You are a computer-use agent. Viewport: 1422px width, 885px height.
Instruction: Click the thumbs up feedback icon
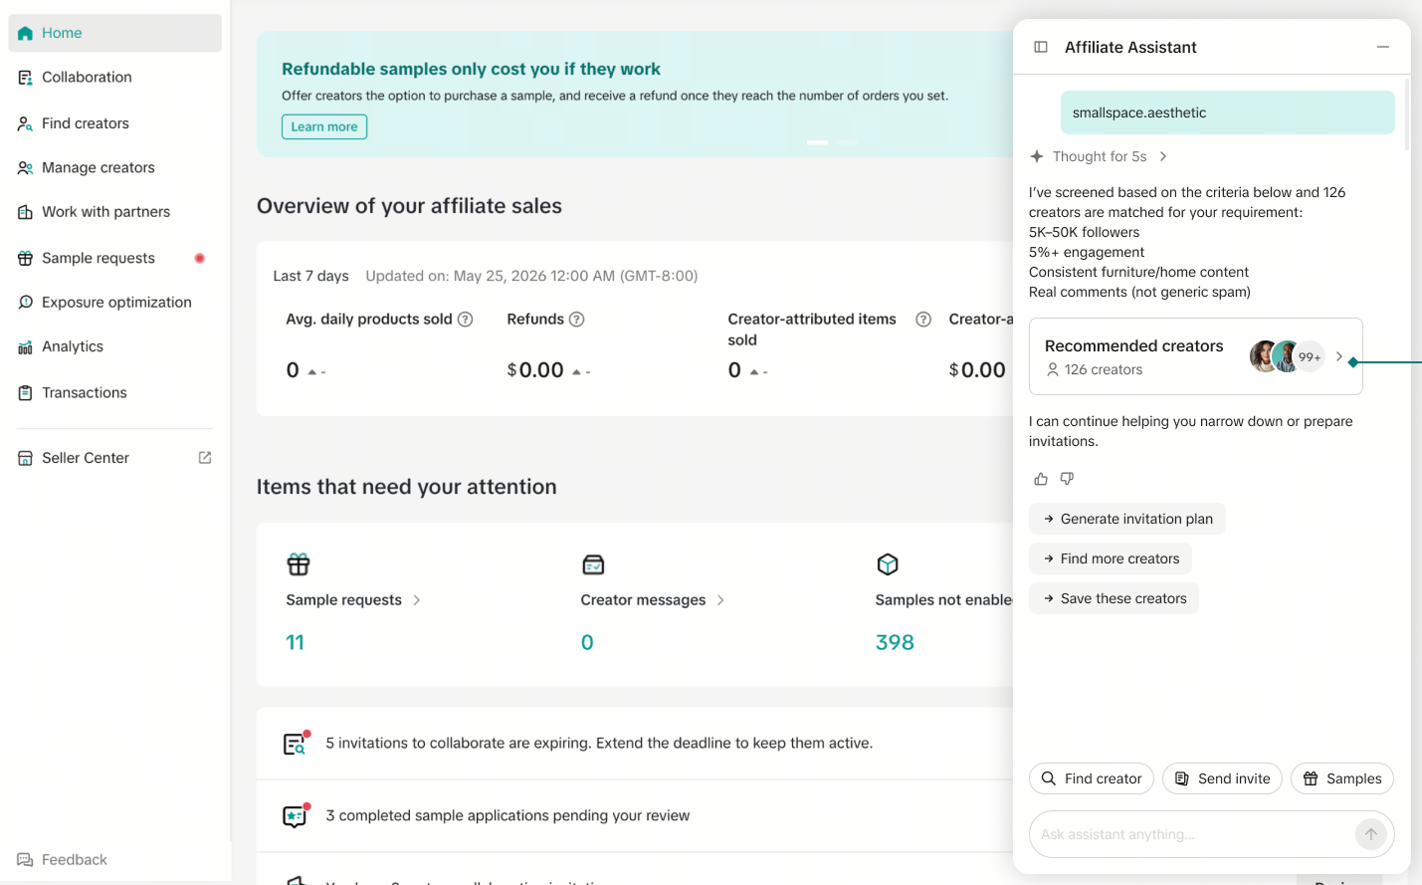click(1041, 479)
